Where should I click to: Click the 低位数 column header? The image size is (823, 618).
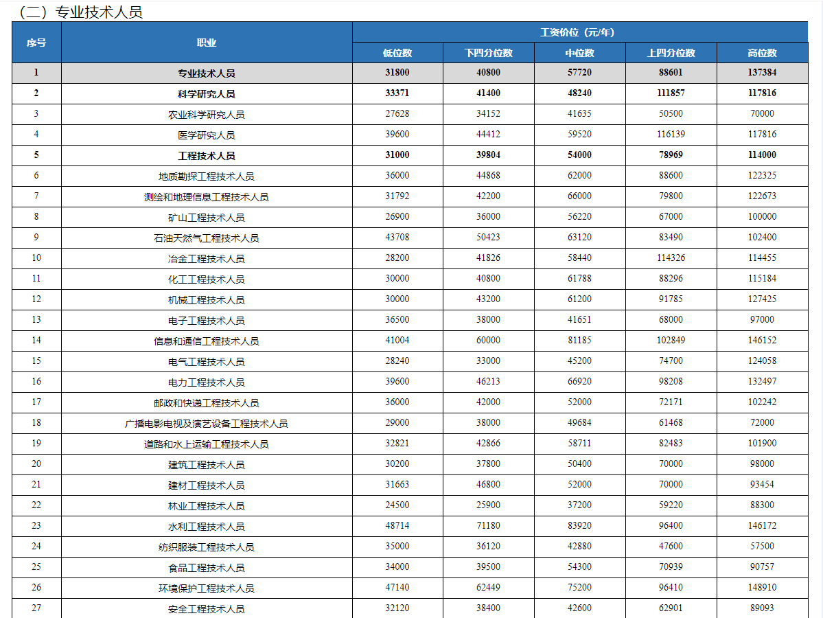pos(397,53)
